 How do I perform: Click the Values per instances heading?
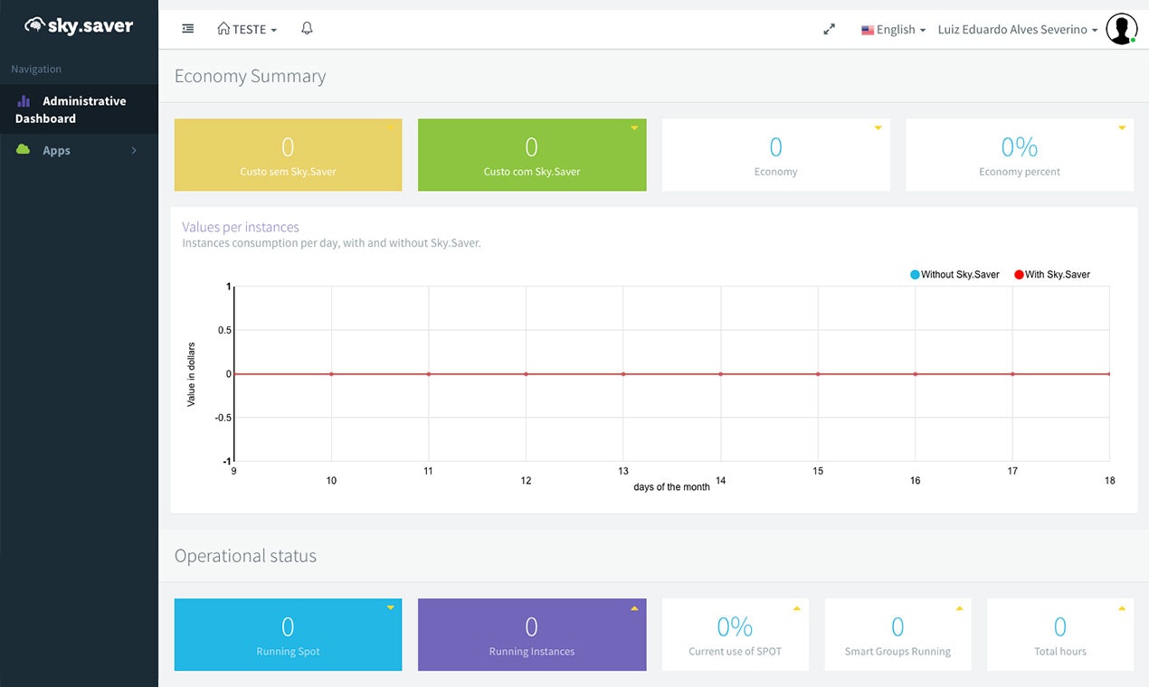[241, 227]
